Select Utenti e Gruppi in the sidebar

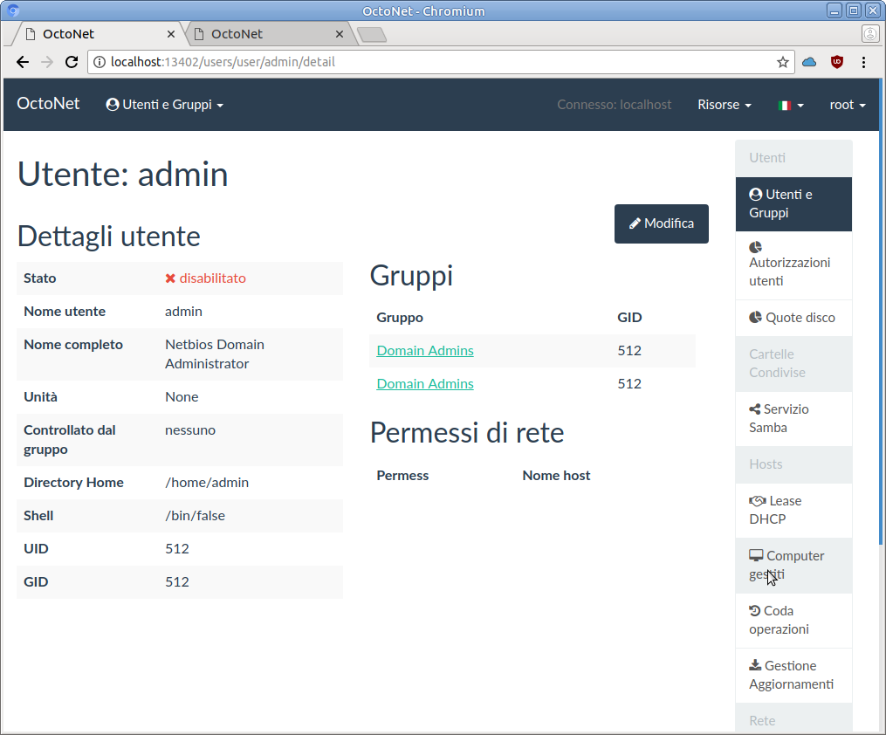tap(793, 204)
